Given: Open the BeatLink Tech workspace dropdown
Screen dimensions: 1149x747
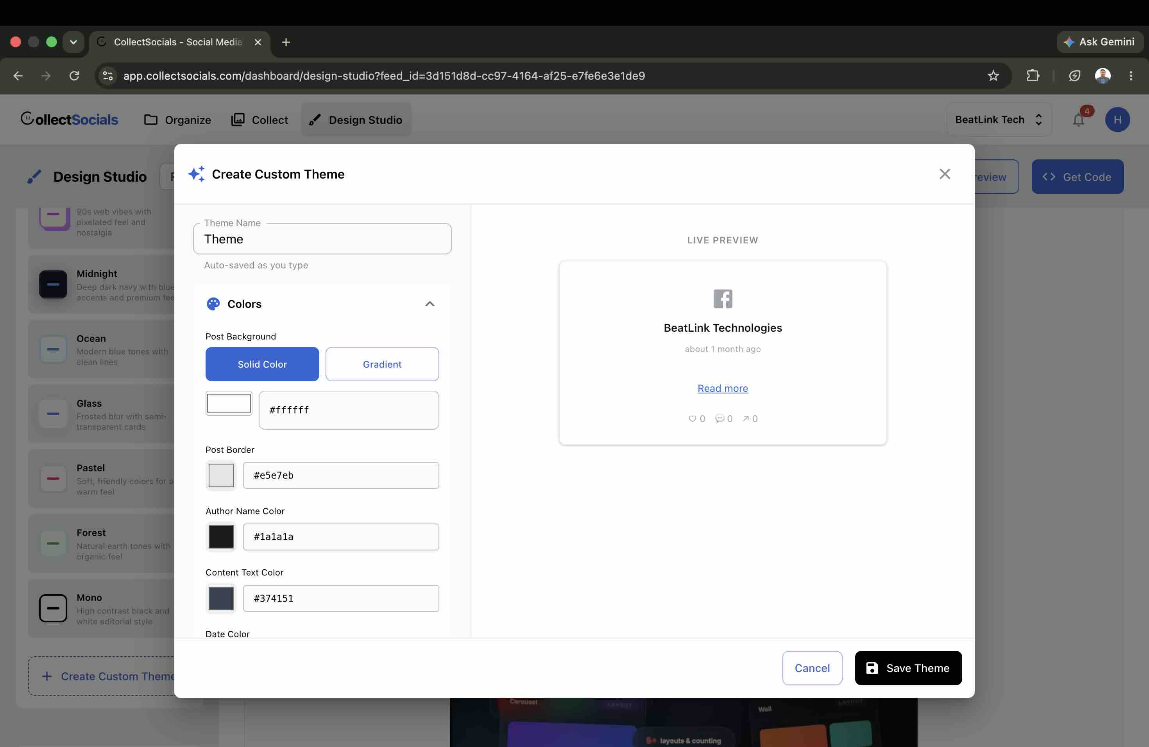Looking at the screenshot, I should [999, 120].
